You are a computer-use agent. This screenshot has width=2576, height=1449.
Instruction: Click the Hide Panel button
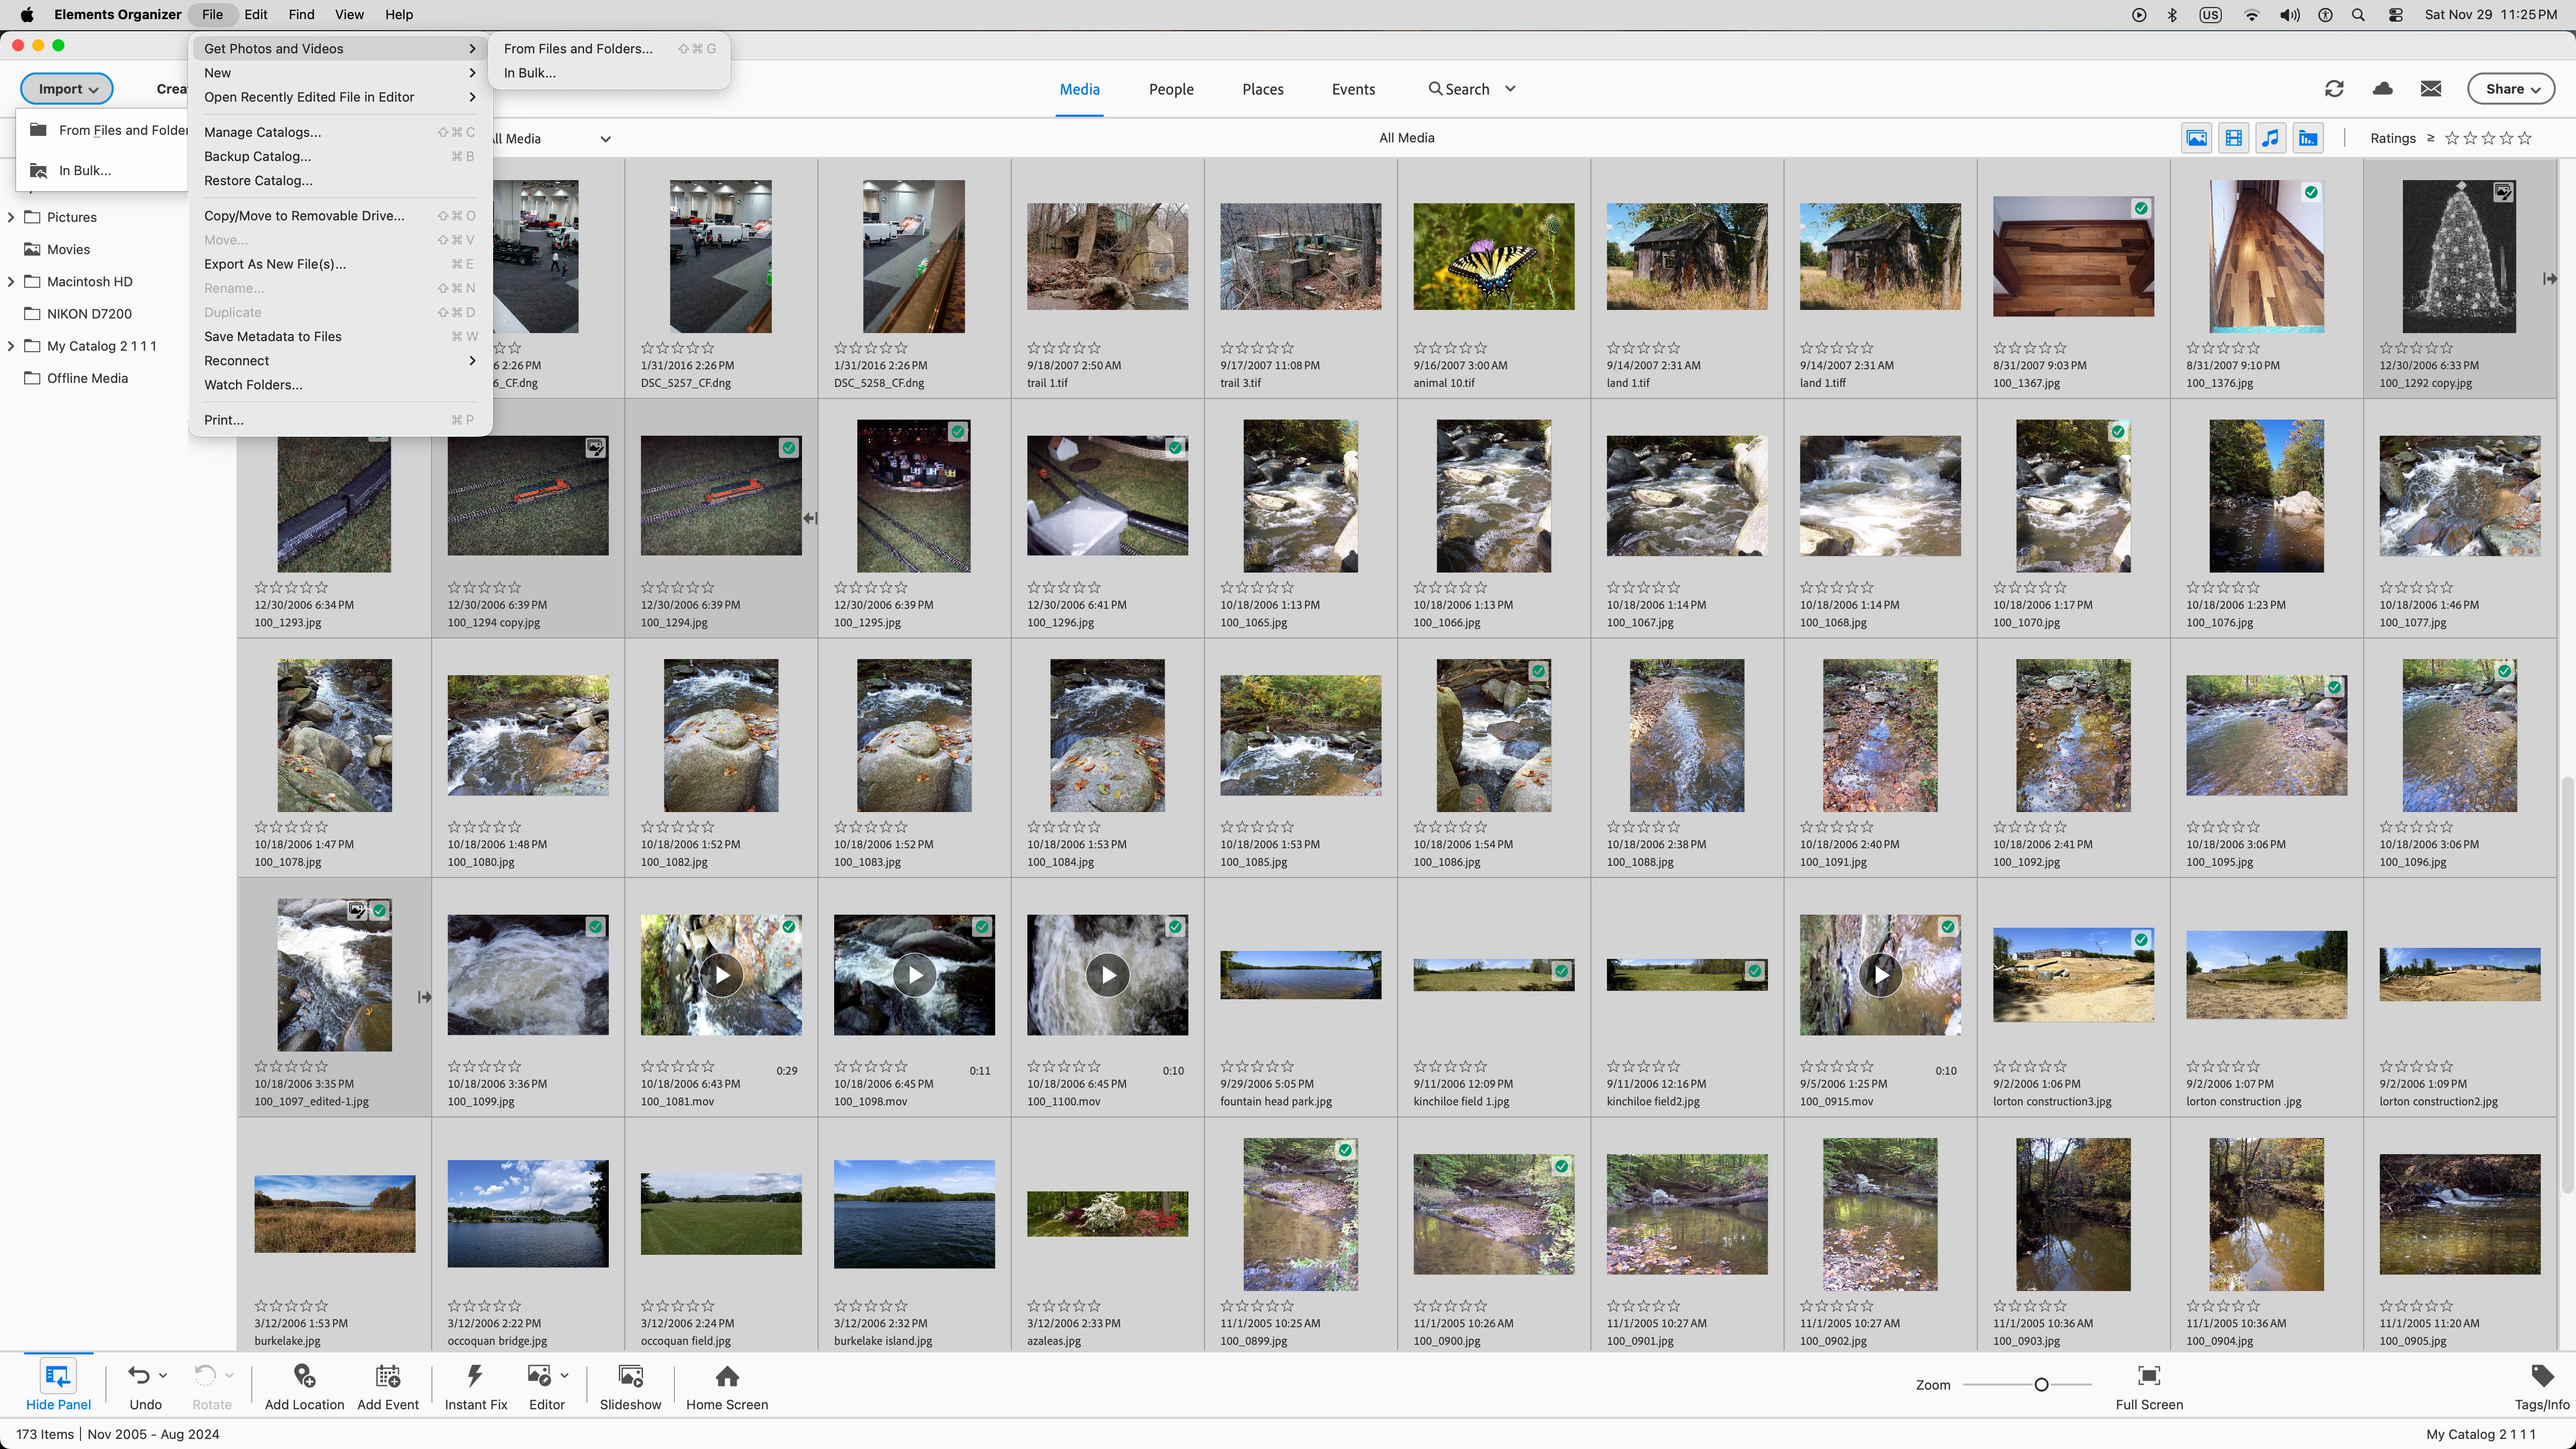pyautogui.click(x=58, y=1386)
